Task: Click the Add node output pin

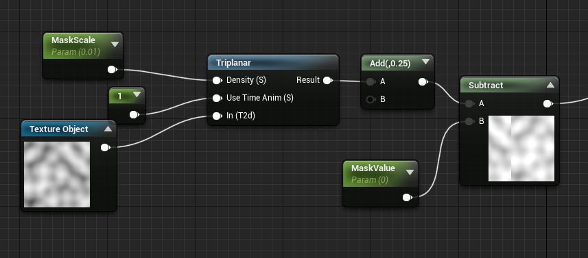Action: pyautogui.click(x=423, y=81)
